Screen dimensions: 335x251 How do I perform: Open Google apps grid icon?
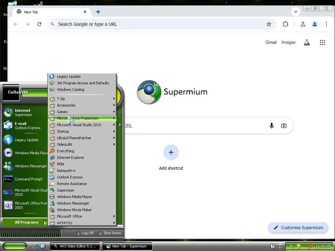(322, 42)
